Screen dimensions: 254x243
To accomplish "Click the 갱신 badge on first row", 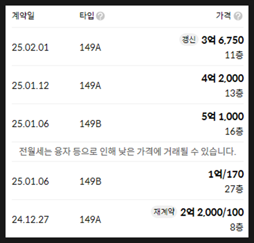I will point(189,40).
